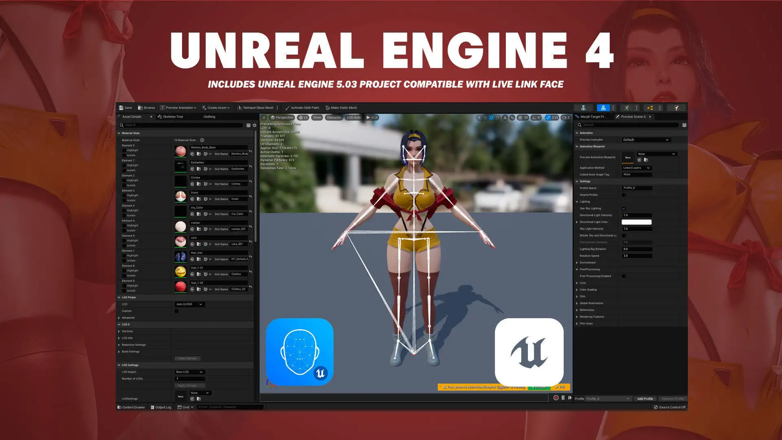Open the Morph Target Previewer tab

pos(593,117)
